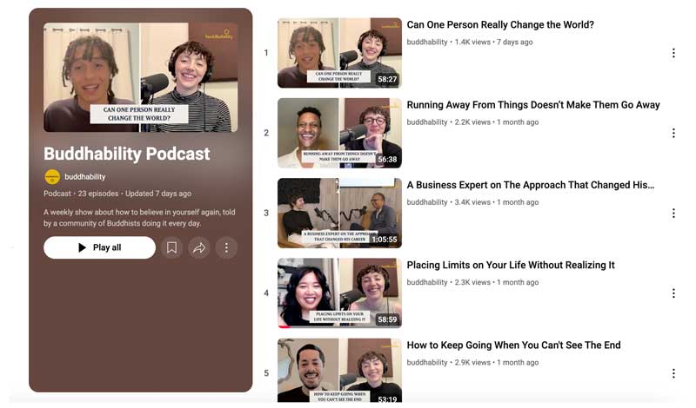
Task: Click the Play all button
Action: click(x=99, y=247)
